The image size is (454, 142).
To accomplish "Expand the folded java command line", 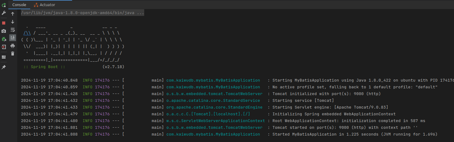I will pyautogui.click(x=82, y=13).
